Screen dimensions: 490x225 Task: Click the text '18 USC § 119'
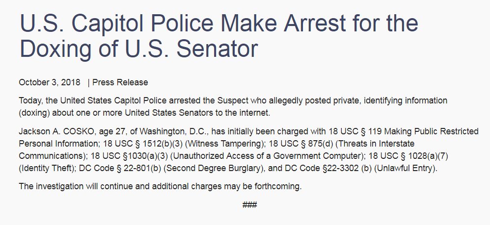tap(353, 131)
